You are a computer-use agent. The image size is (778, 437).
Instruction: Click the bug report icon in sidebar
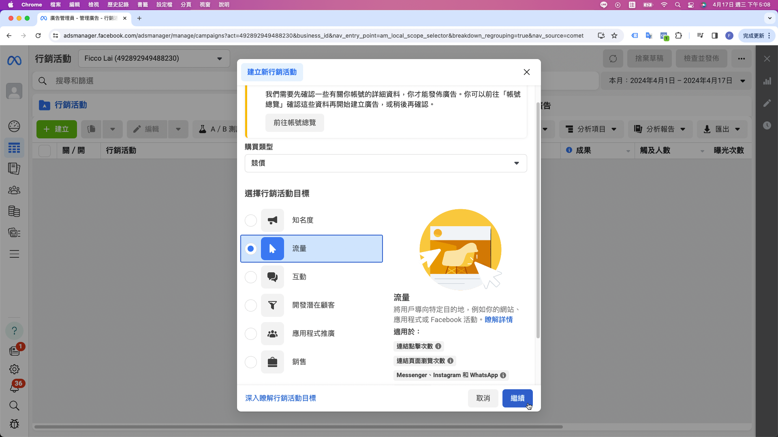coord(14,424)
